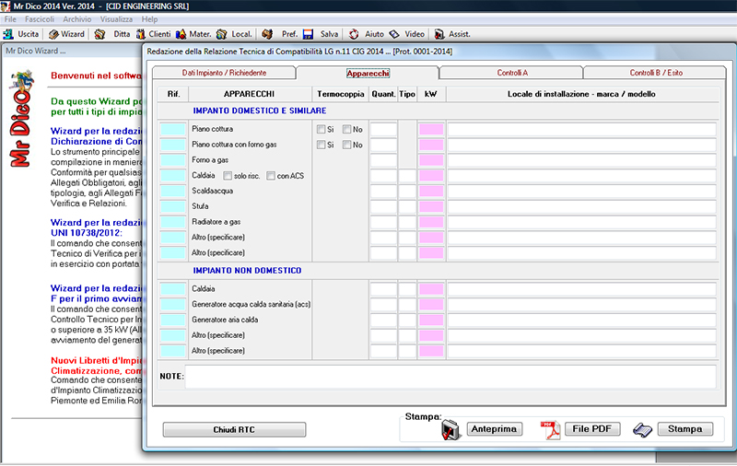Viewport: 737px width, 466px height.
Task: Open the Mater. materials toolbar icon
Action: 181,34
